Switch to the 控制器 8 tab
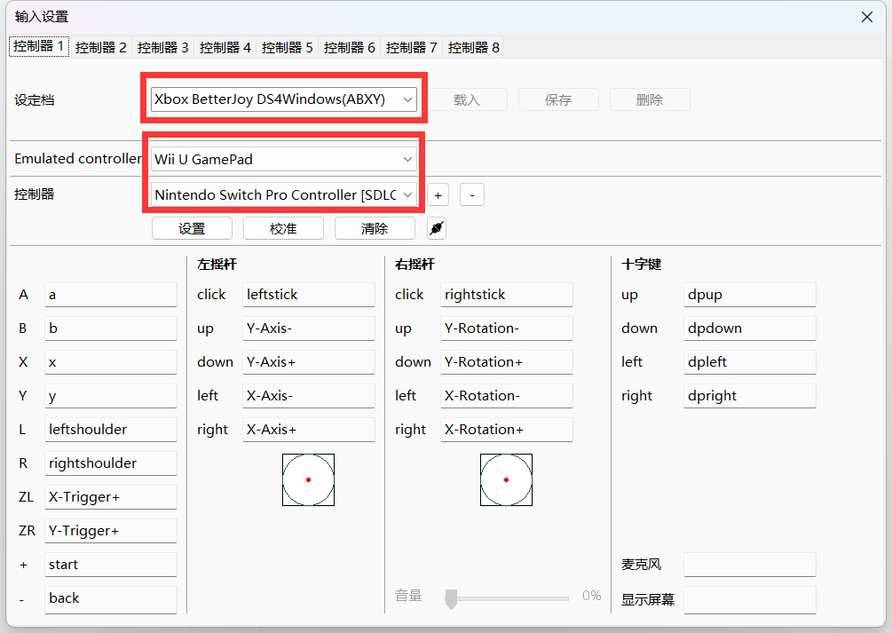 click(473, 47)
